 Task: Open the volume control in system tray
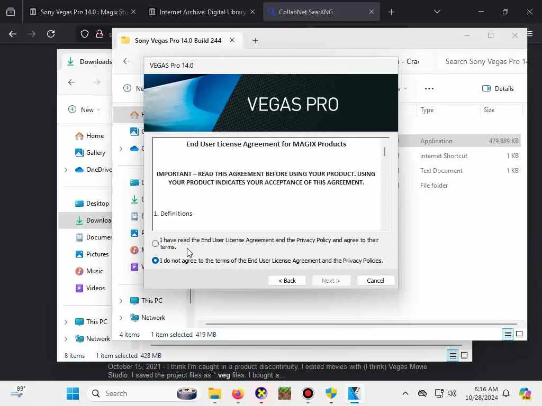(452, 393)
